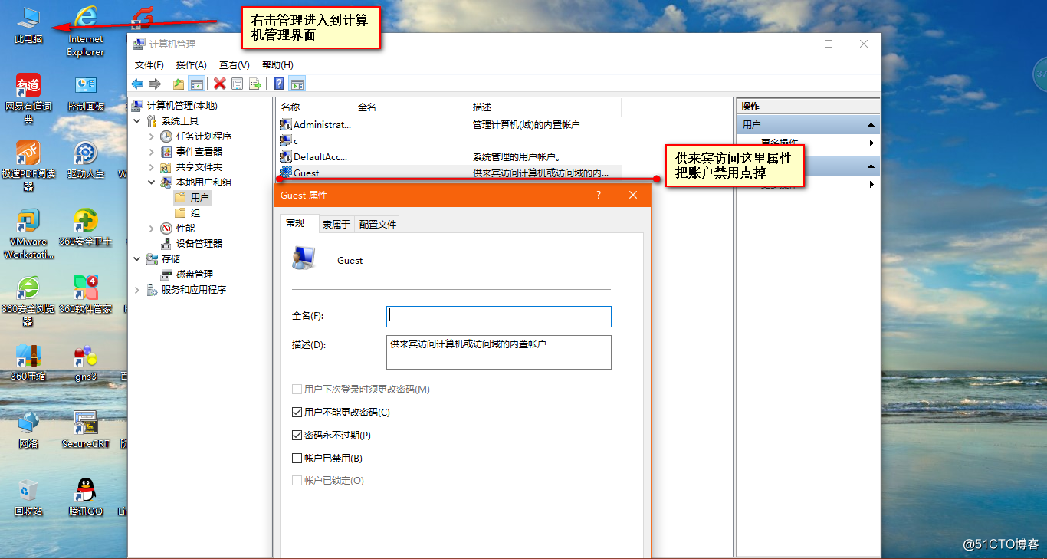This screenshot has height=559, width=1047.
Task: Select DefaultAccount user row
Action: pos(448,156)
